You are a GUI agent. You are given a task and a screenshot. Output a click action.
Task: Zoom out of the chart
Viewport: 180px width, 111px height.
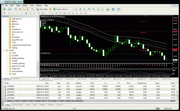tap(93, 9)
